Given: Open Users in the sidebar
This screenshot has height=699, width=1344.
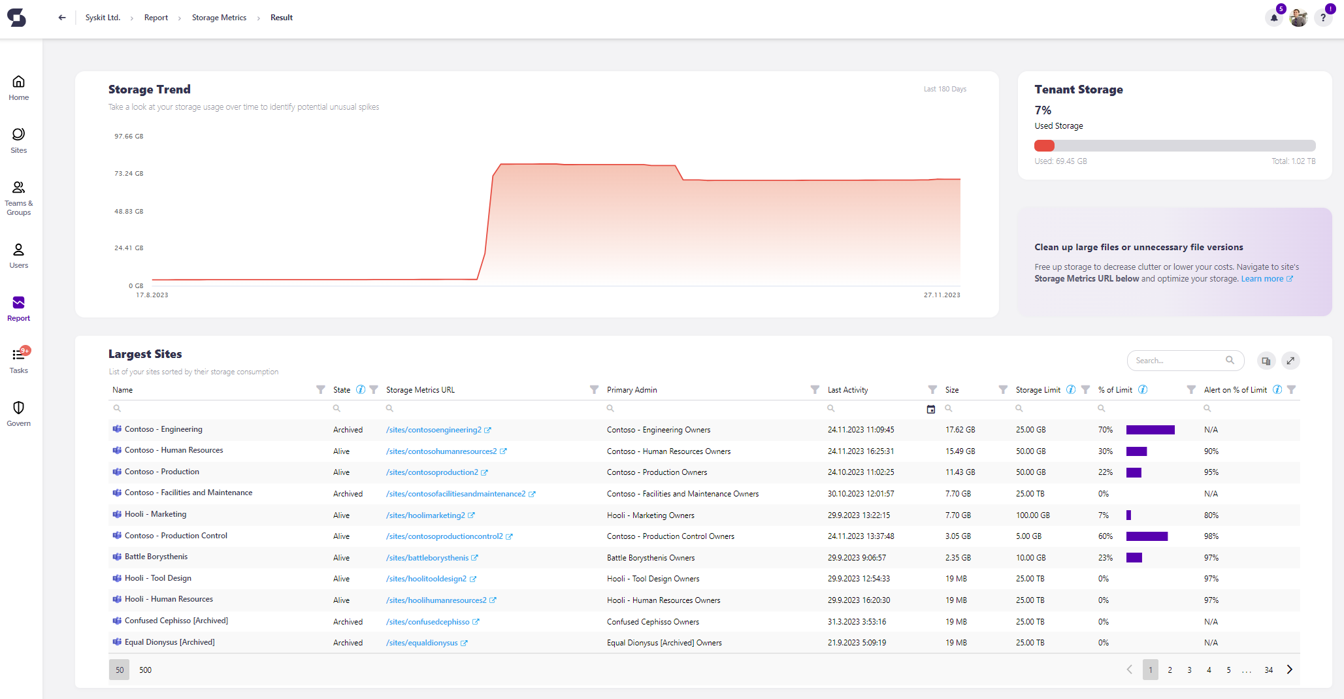Looking at the screenshot, I should pyautogui.click(x=19, y=256).
